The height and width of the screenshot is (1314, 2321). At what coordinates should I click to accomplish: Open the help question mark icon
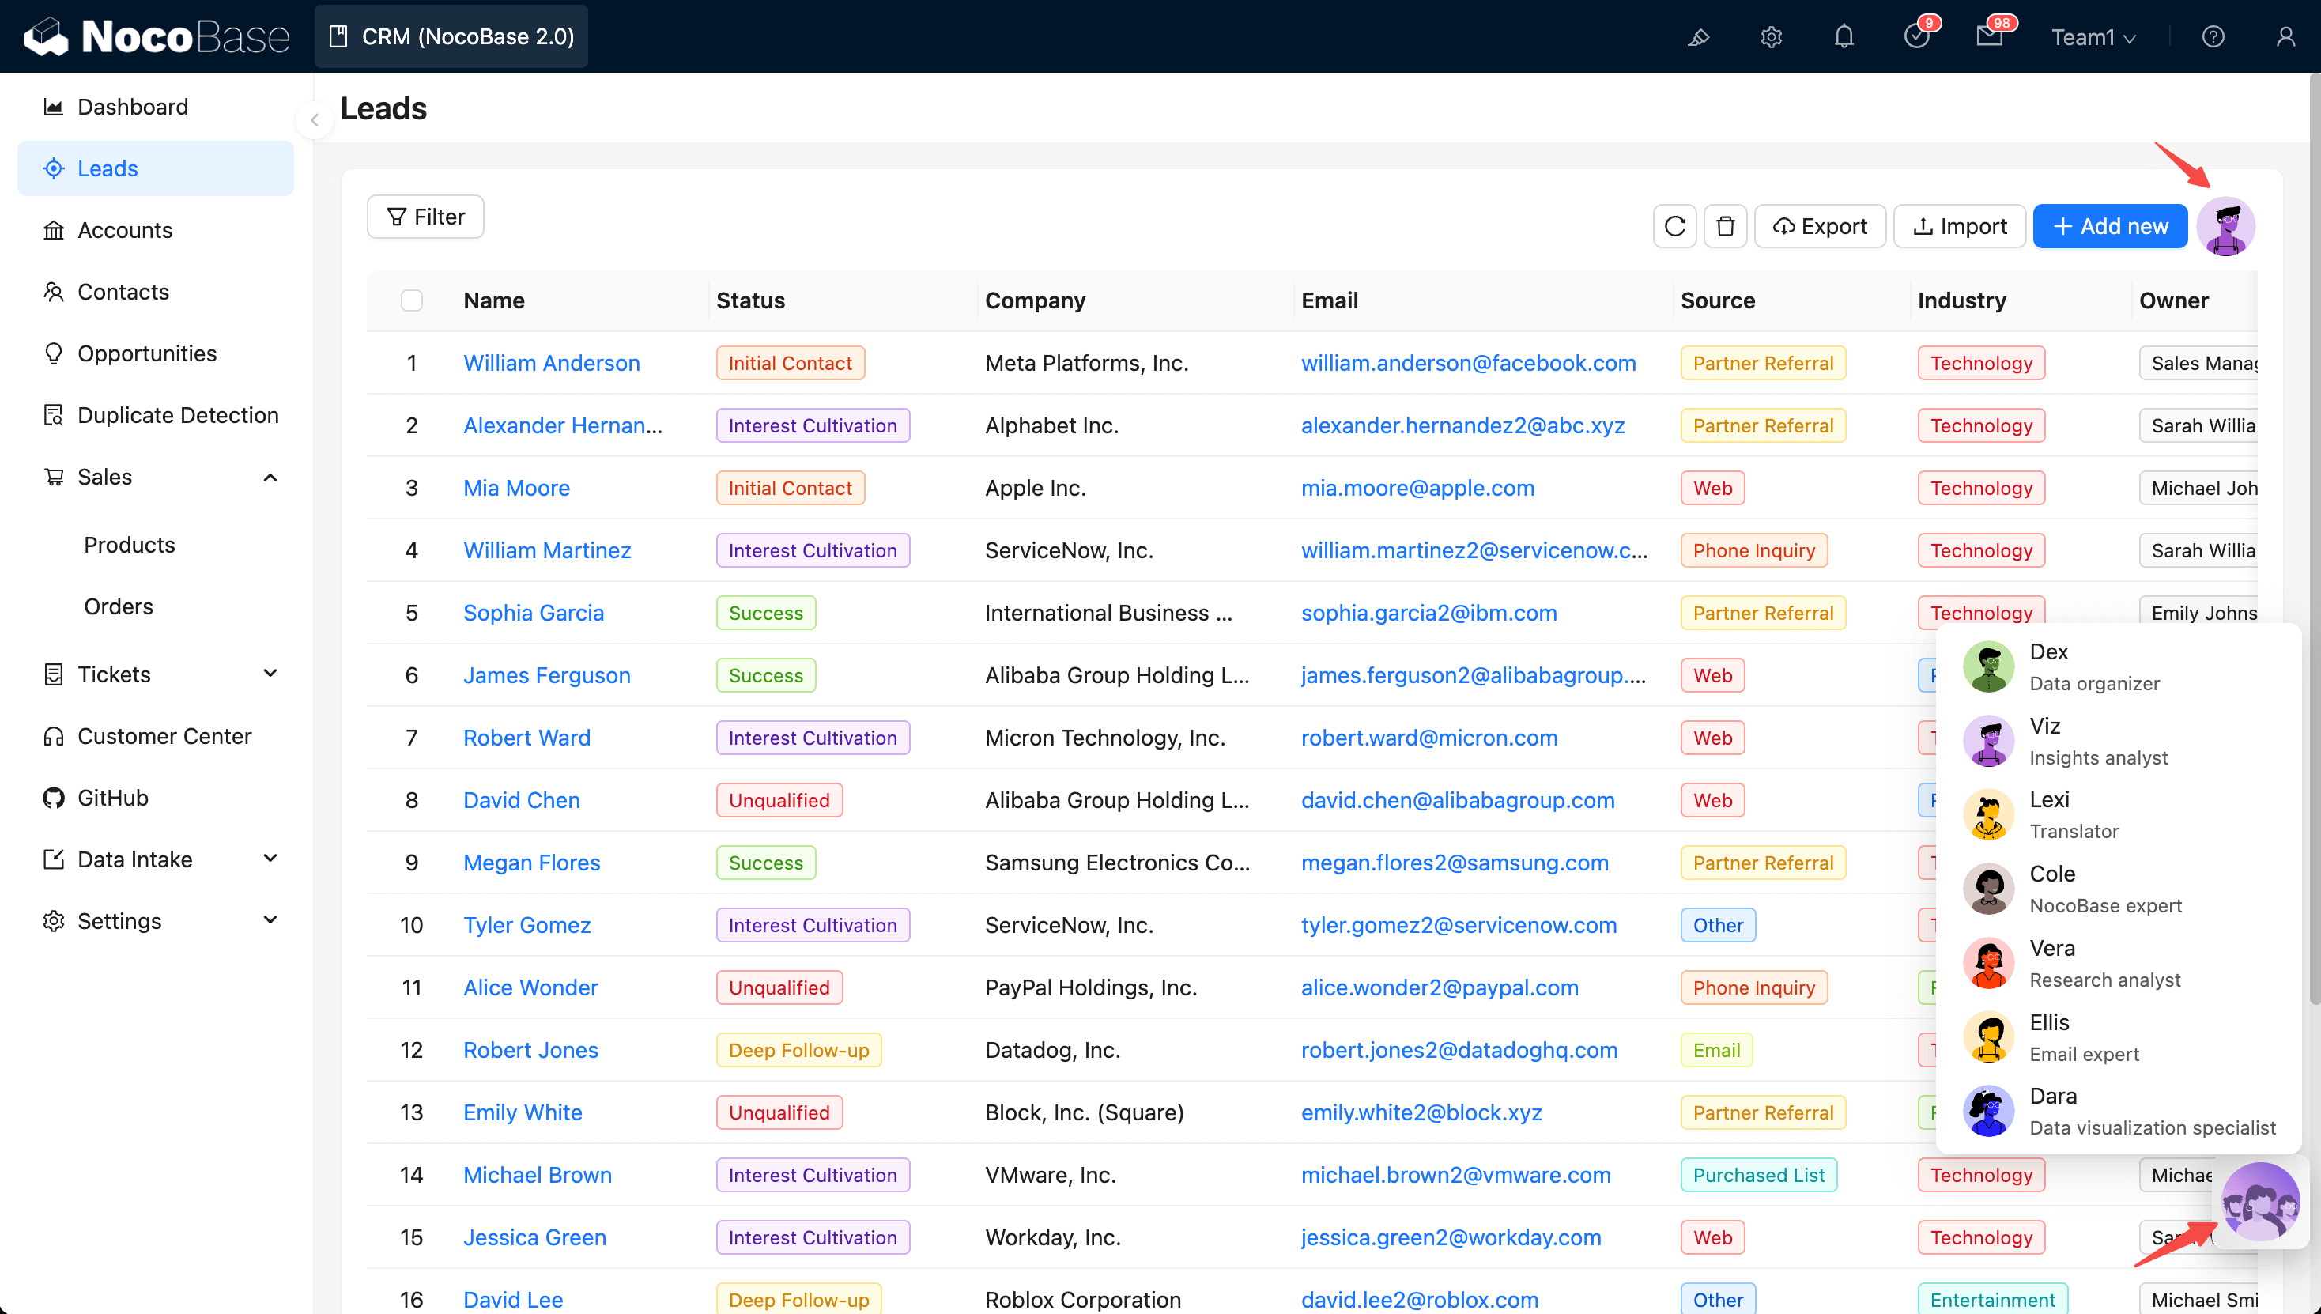2213,37
